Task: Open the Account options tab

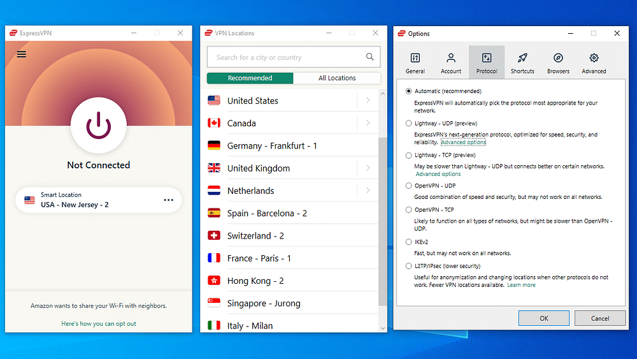Action: click(451, 62)
